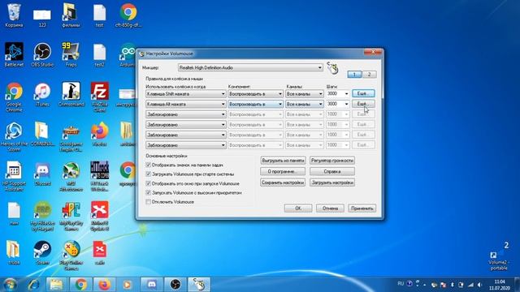Open the 'Клавиша Alt нажата' rule dropdown
Screen dimensions: 520x292
186,104
